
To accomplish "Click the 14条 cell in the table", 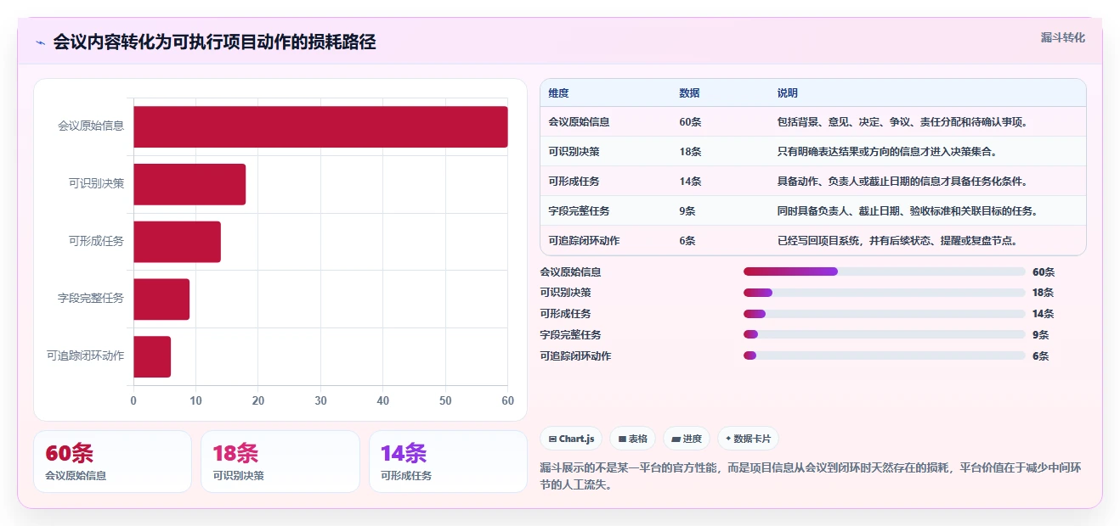I will point(690,182).
